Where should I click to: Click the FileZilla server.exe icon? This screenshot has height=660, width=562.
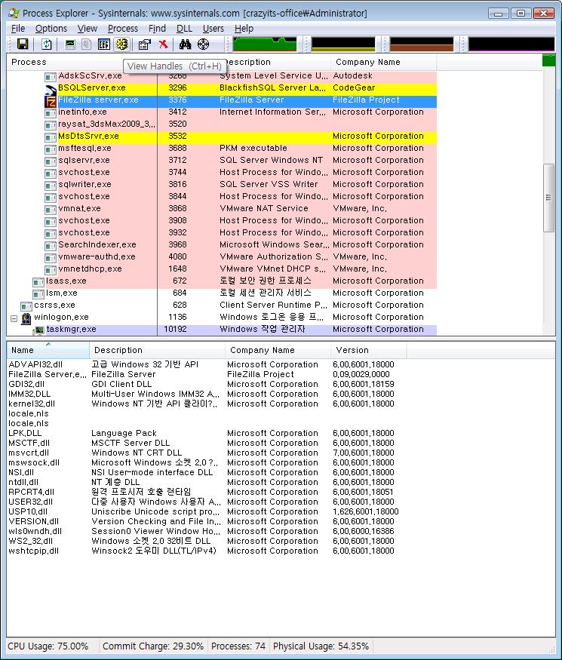click(51, 101)
